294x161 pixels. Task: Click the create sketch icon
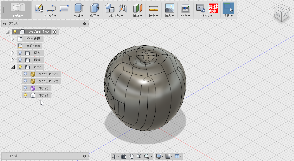39,8
